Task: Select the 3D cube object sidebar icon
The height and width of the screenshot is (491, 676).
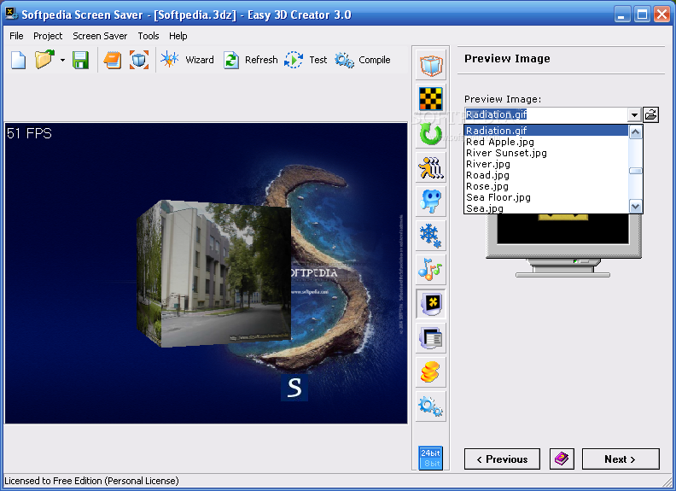Action: click(x=431, y=65)
